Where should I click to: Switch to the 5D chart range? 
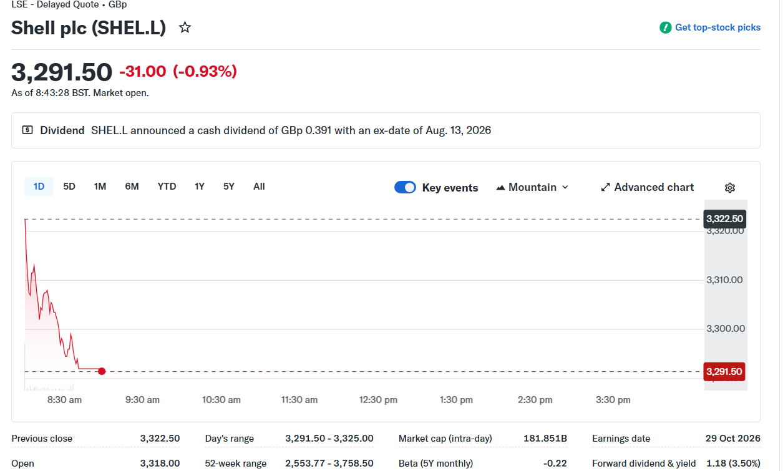[69, 187]
